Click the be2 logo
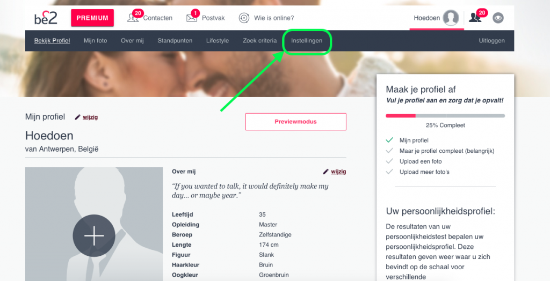Image resolution: width=550 pixels, height=281 pixels. pyautogui.click(x=46, y=17)
